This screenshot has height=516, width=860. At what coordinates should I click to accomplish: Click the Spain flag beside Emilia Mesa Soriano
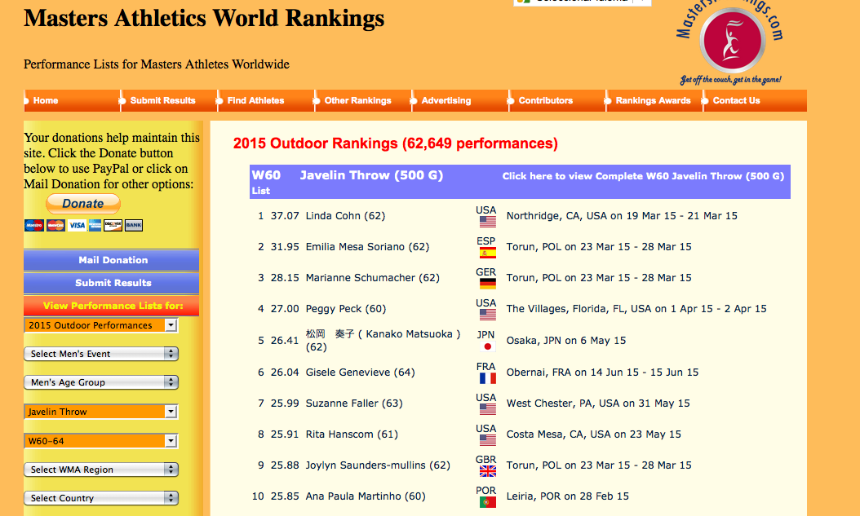487,253
